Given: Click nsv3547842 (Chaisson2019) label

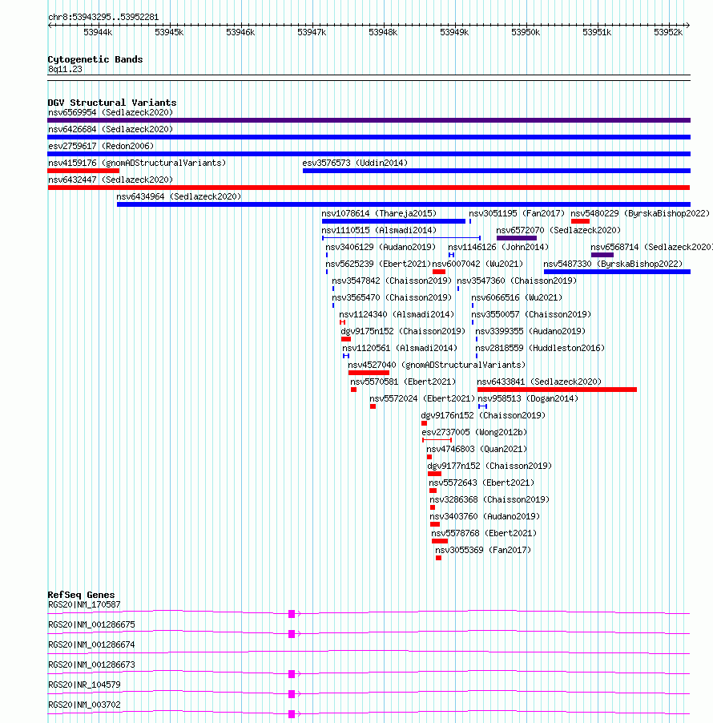Looking at the screenshot, I should pyautogui.click(x=392, y=281).
